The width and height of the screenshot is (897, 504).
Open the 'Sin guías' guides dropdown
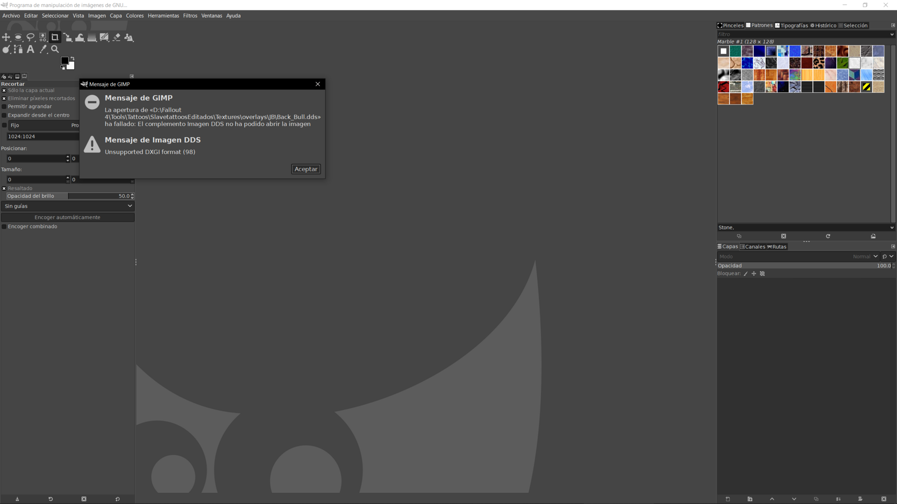(x=68, y=206)
